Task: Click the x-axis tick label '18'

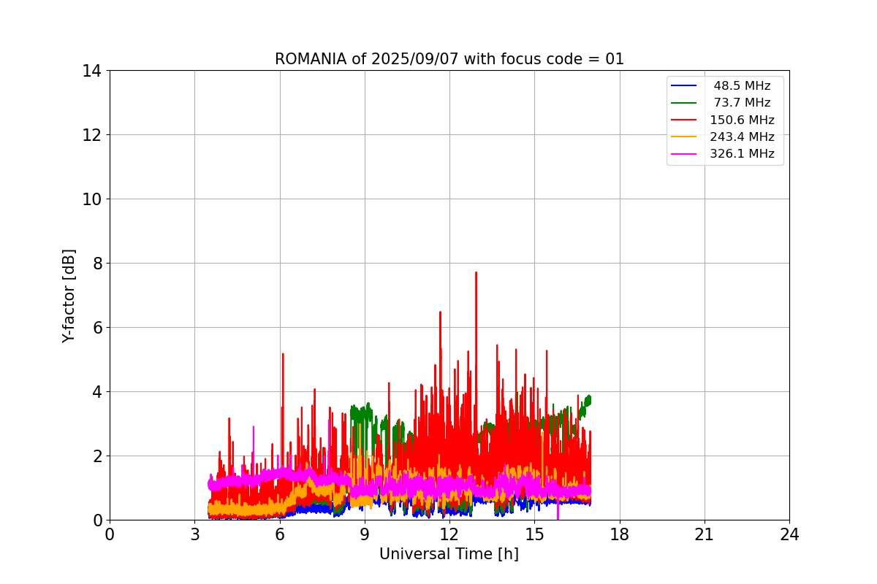Action: tap(620, 534)
